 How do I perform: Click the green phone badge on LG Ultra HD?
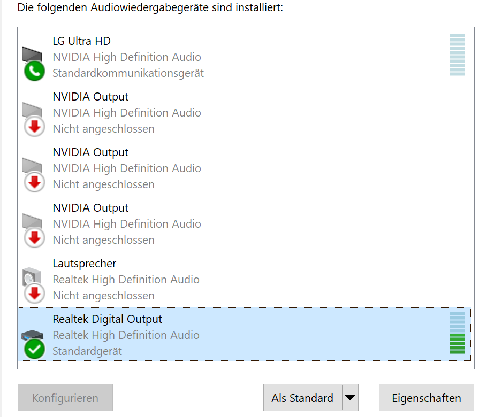[34, 71]
